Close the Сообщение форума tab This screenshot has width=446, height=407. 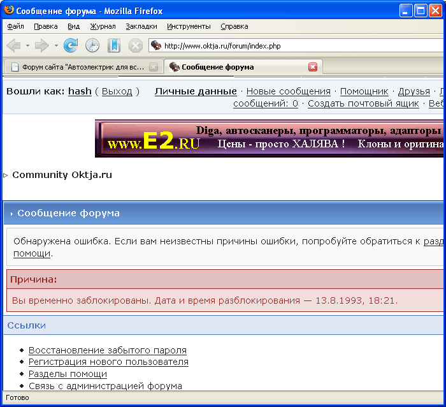pyautogui.click(x=313, y=67)
